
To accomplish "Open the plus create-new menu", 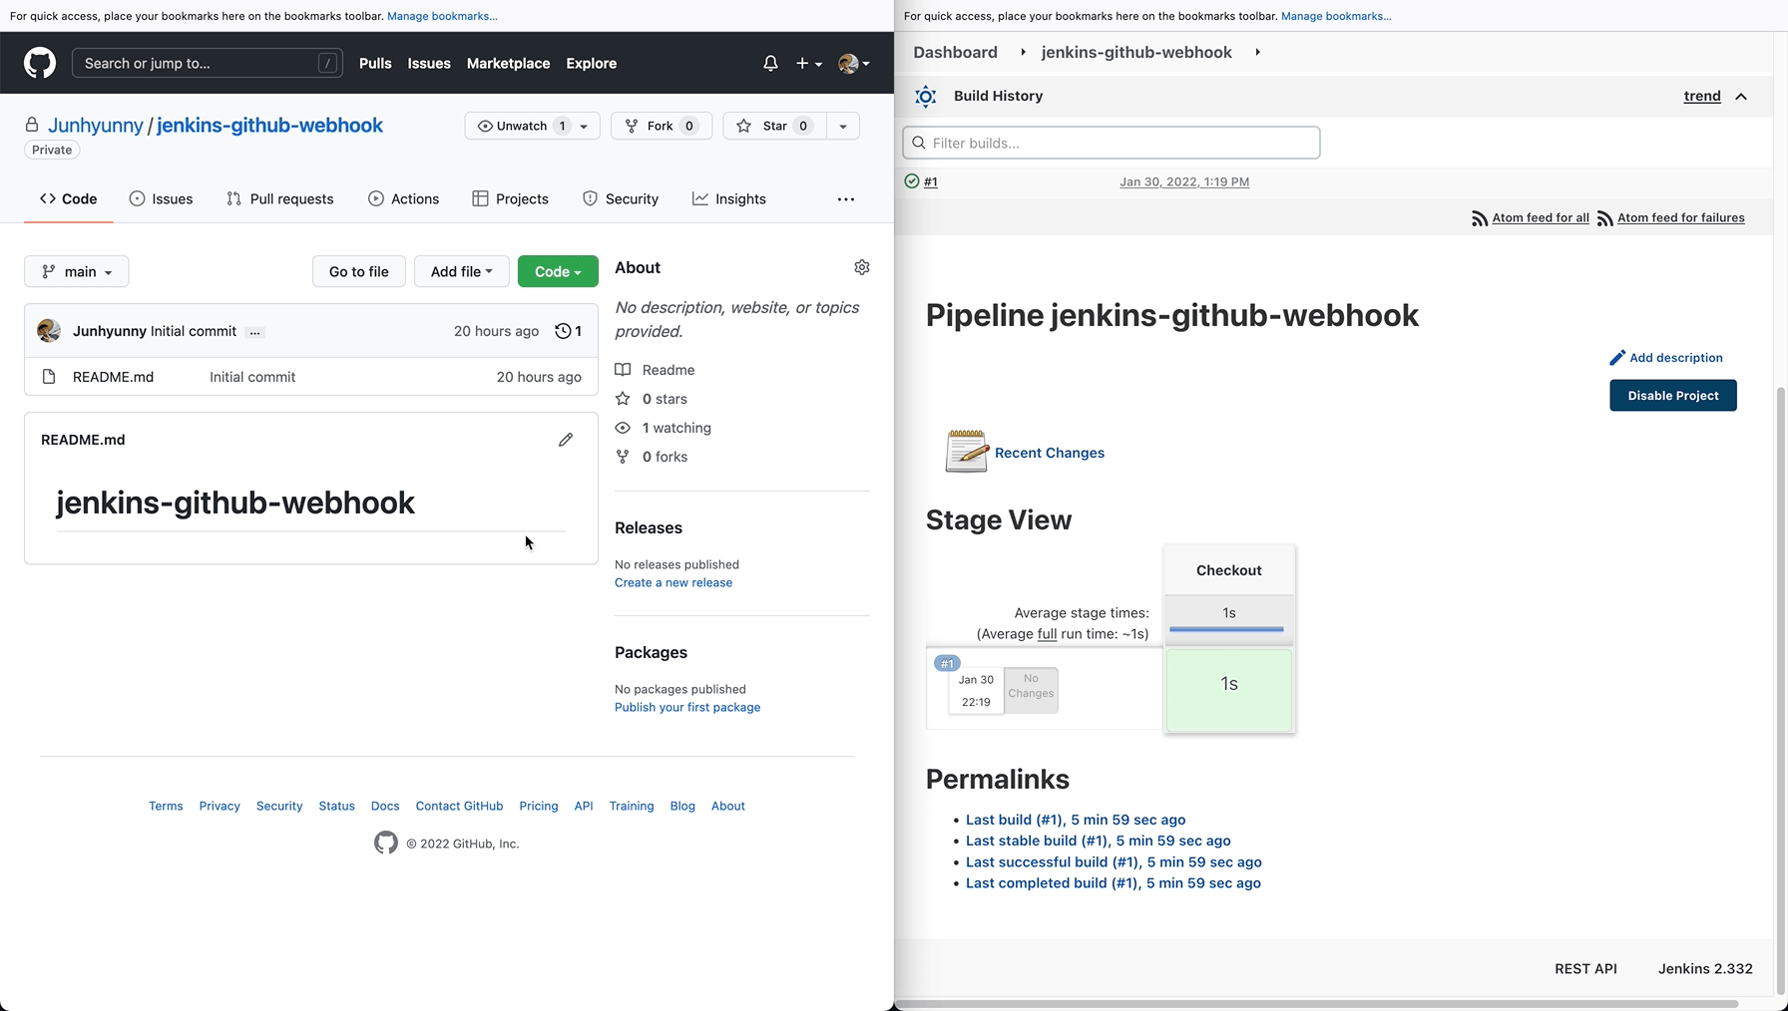I will (x=808, y=63).
